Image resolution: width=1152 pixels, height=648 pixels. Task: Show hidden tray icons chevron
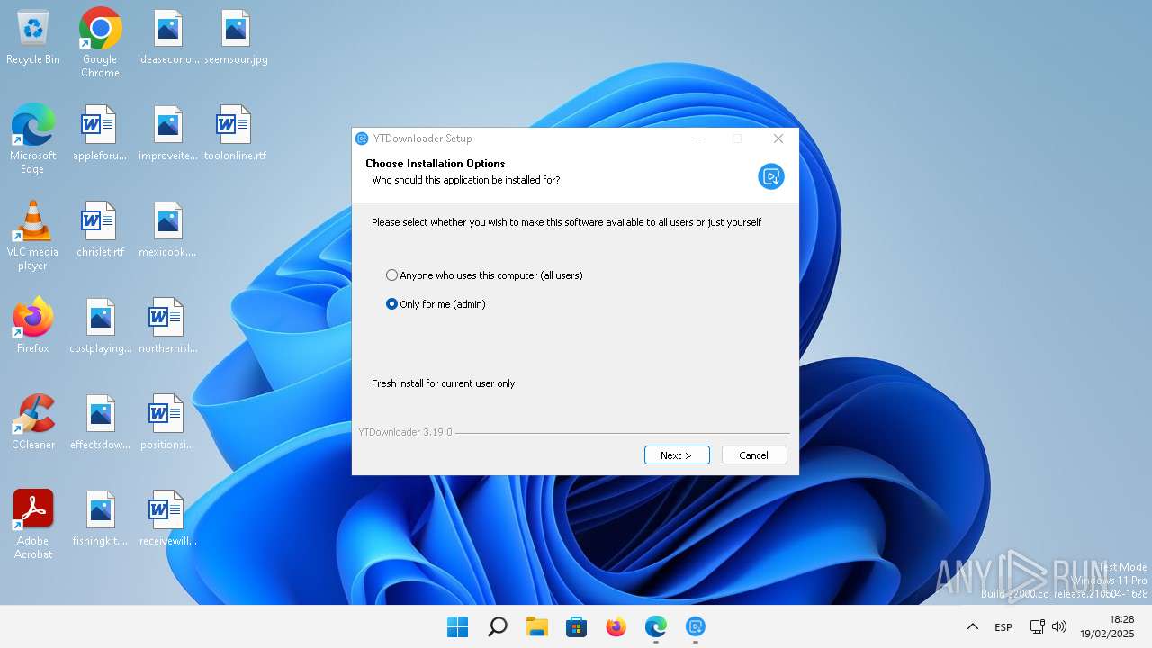click(972, 626)
